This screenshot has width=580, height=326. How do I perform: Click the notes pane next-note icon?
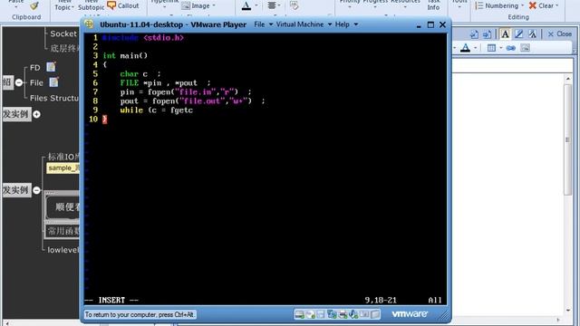tap(488, 34)
